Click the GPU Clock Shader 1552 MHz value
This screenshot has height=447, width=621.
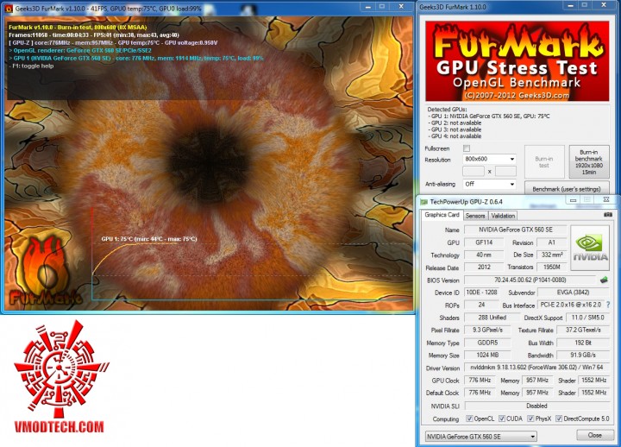593,380
